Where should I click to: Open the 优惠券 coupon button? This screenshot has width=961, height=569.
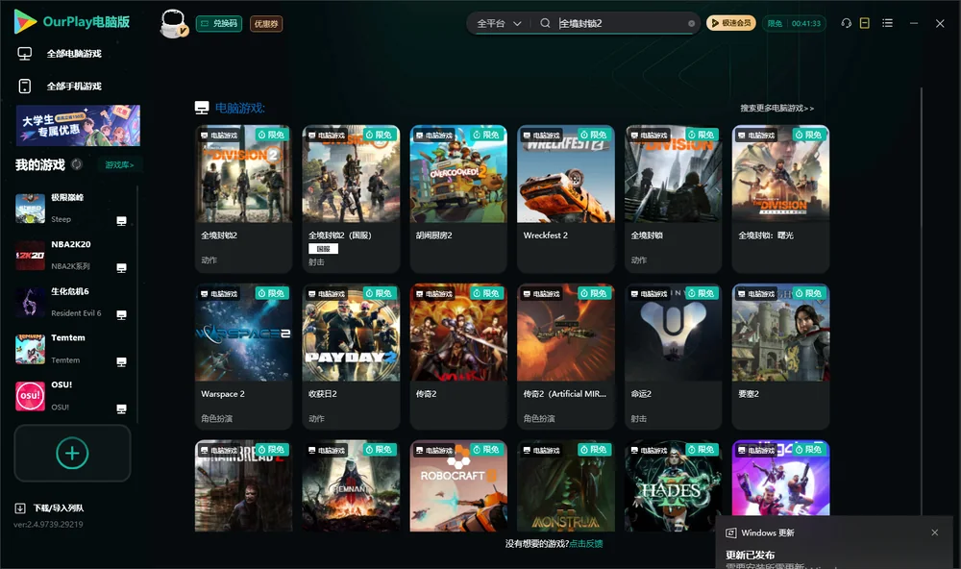click(266, 23)
